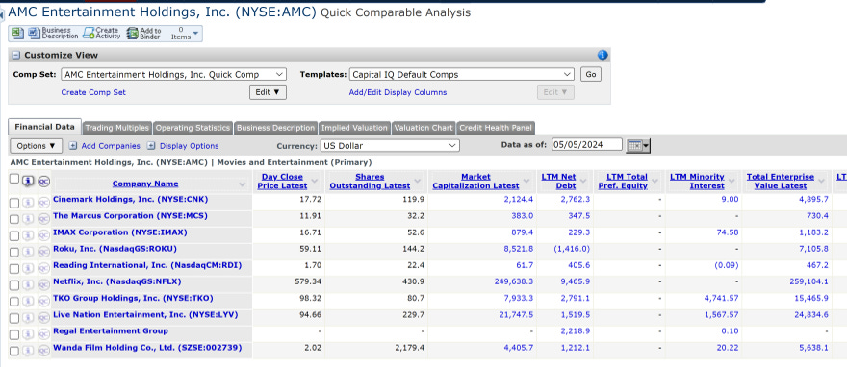Screen dimensions: 847x367
Task: Open QC icon for Wanda Film row
Action: coord(43,351)
